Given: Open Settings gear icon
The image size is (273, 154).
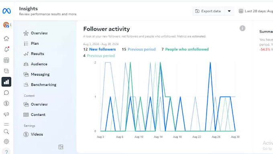Looking at the screenshot, I should click(x=6, y=142).
